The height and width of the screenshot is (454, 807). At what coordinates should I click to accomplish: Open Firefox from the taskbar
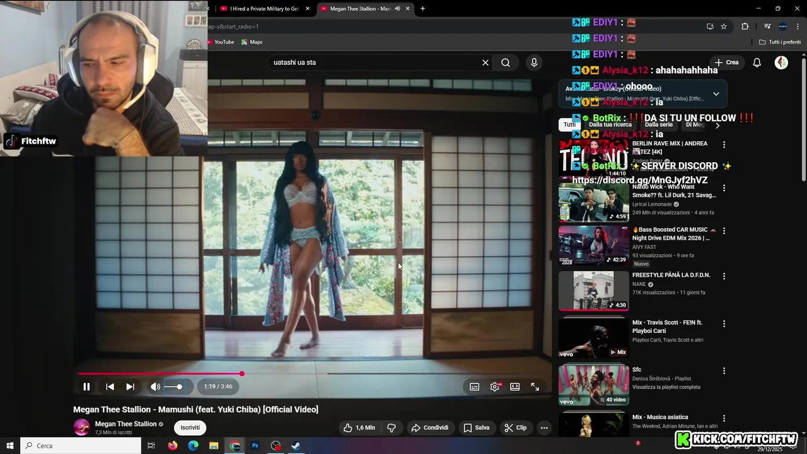pos(173,446)
